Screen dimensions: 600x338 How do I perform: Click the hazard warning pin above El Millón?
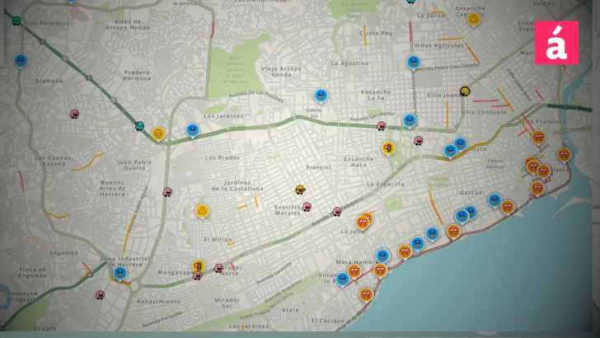point(202,210)
